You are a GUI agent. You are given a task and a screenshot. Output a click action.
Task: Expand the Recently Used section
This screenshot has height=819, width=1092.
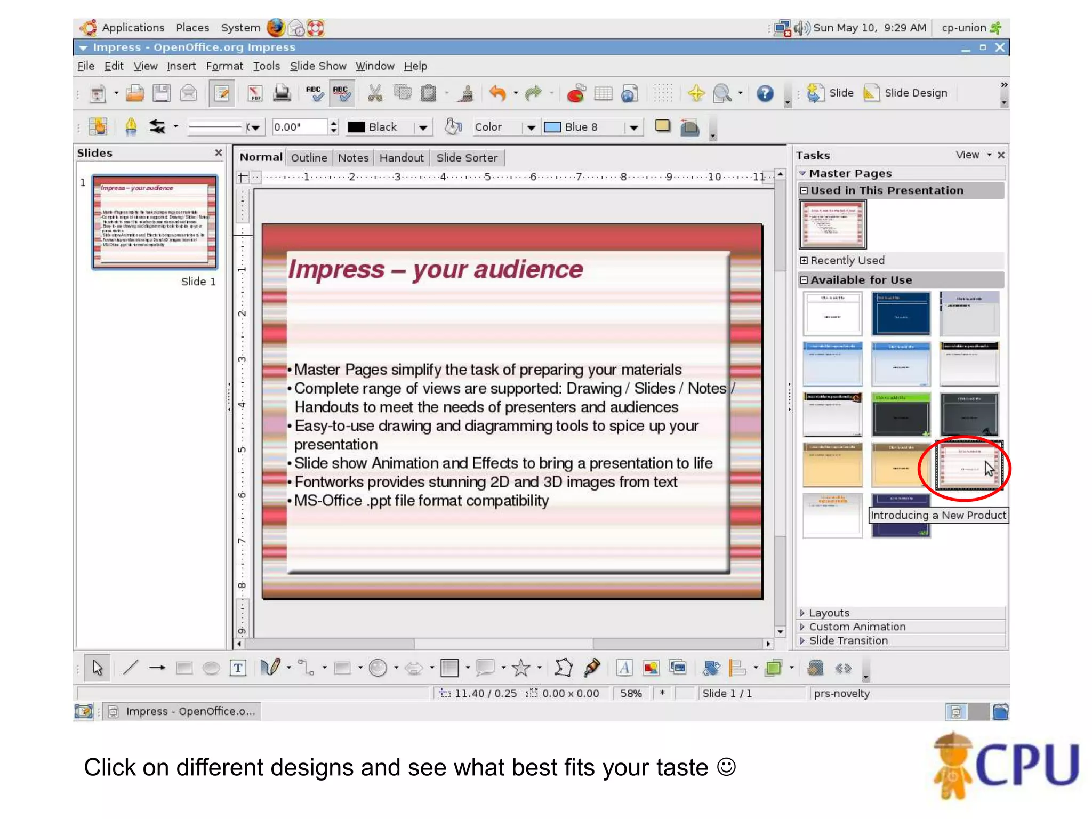(804, 260)
